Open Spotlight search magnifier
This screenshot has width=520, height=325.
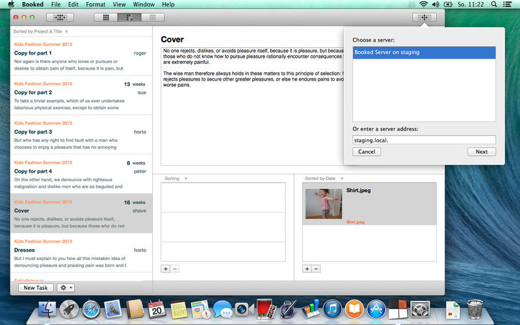point(494,5)
